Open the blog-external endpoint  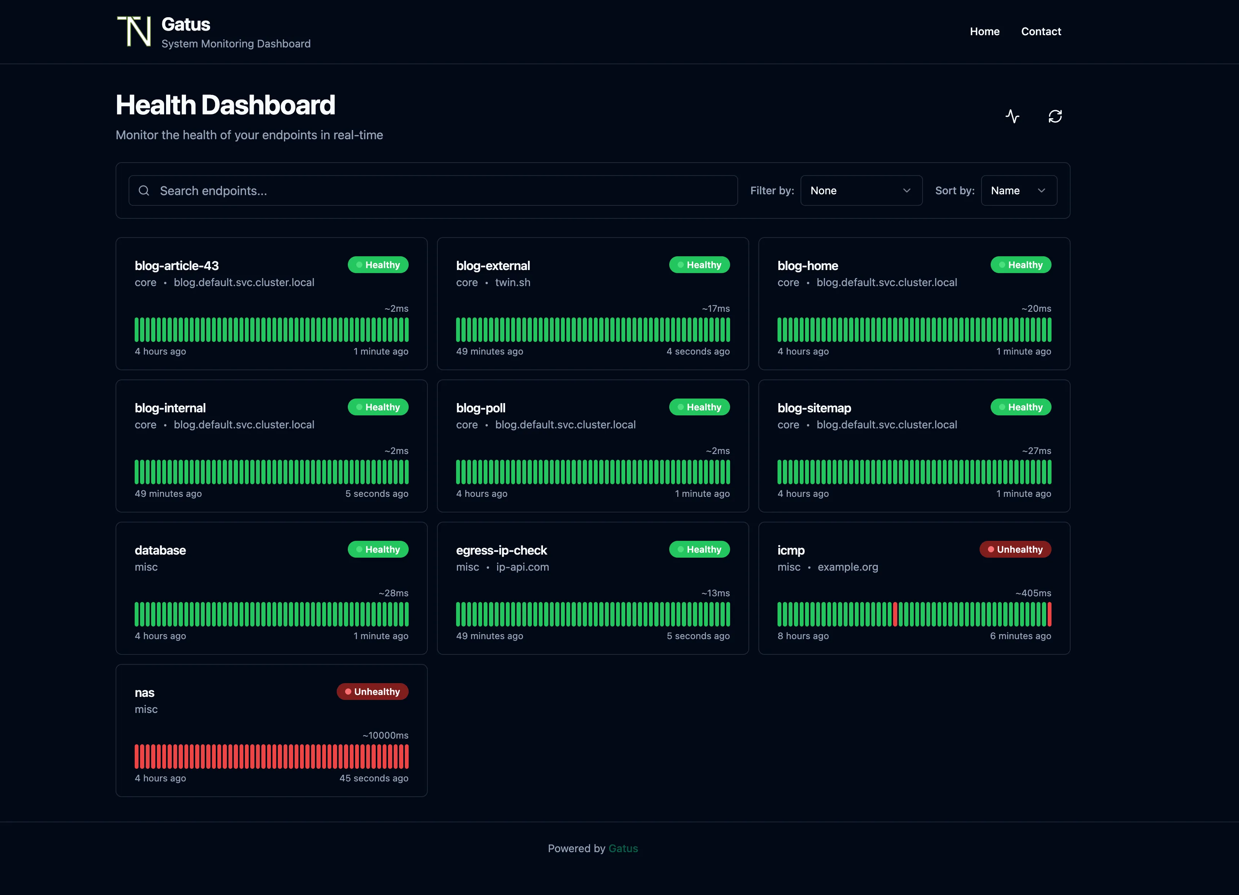[493, 266]
